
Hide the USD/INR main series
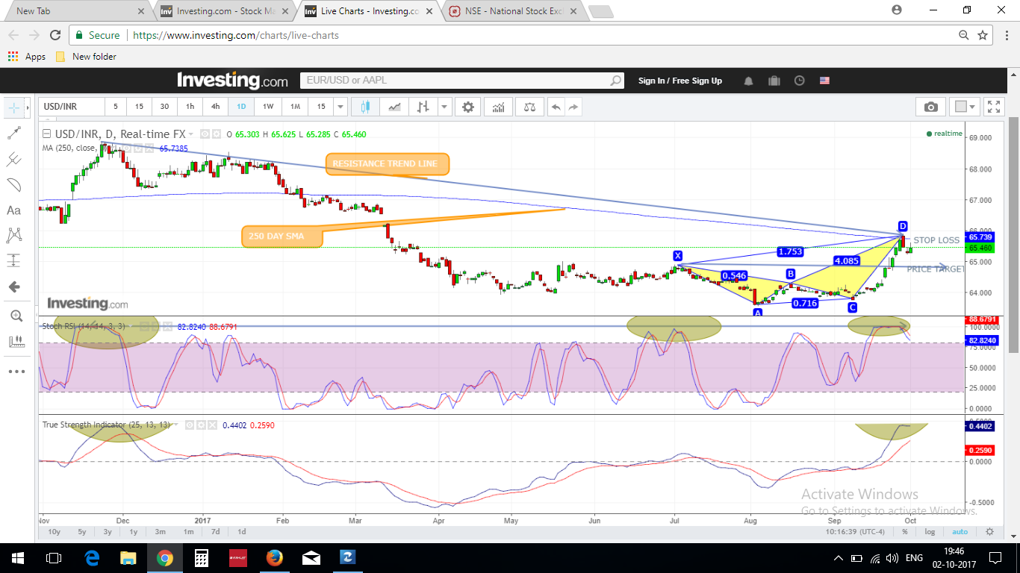204,134
